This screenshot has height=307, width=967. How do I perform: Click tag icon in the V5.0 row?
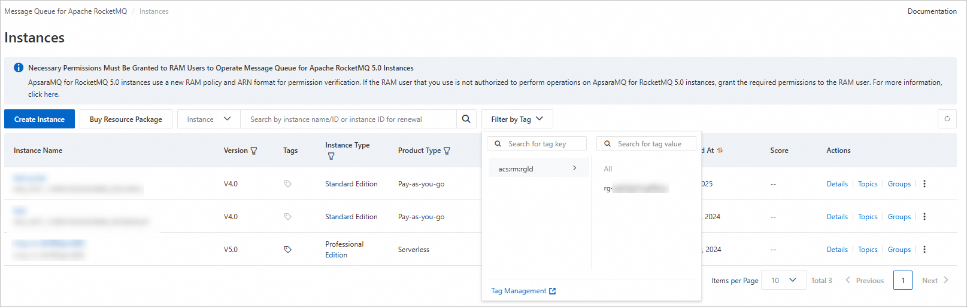pyautogui.click(x=287, y=250)
